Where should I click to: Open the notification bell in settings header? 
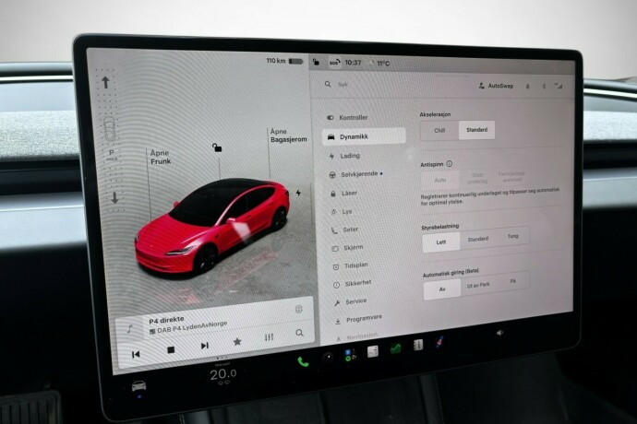[528, 86]
